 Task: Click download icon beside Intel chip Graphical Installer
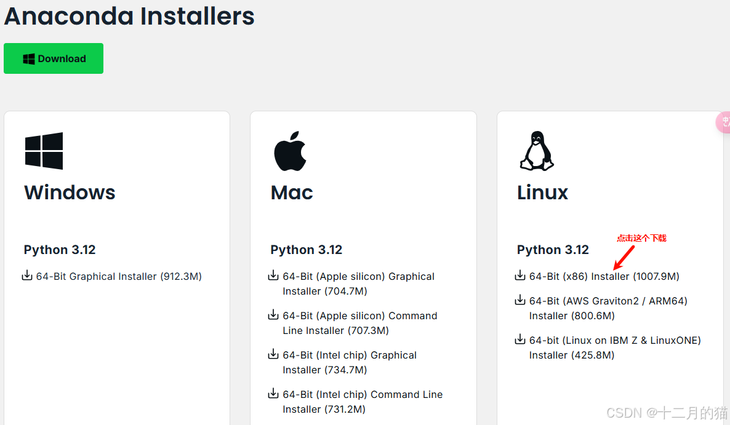(x=273, y=354)
